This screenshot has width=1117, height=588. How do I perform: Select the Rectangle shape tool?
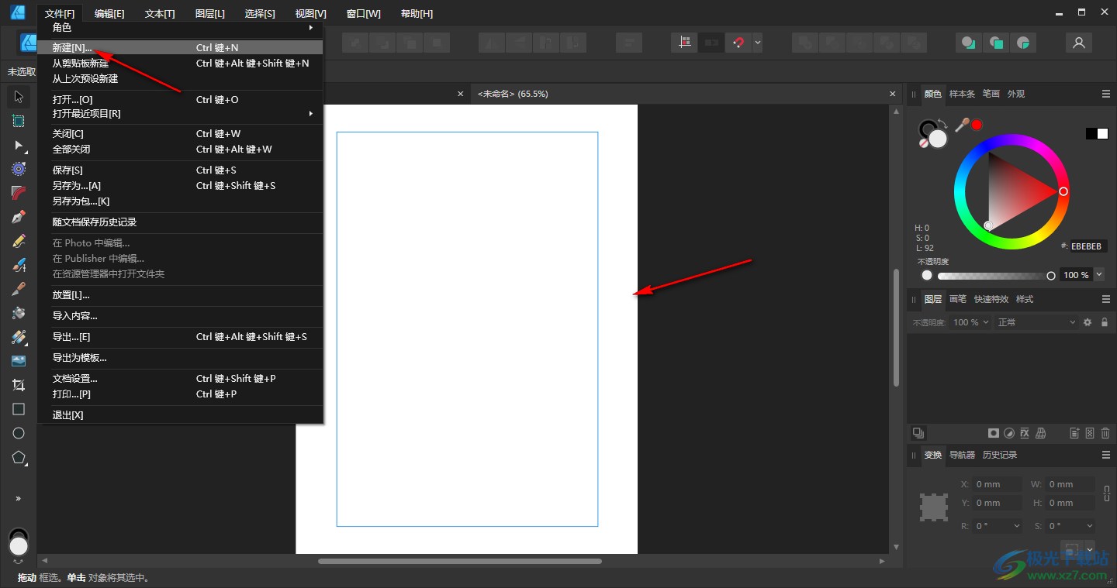(19, 409)
